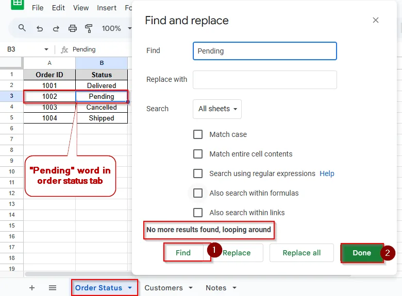The image size is (402, 296).
Task: Redo the last action
Action: coord(56,28)
